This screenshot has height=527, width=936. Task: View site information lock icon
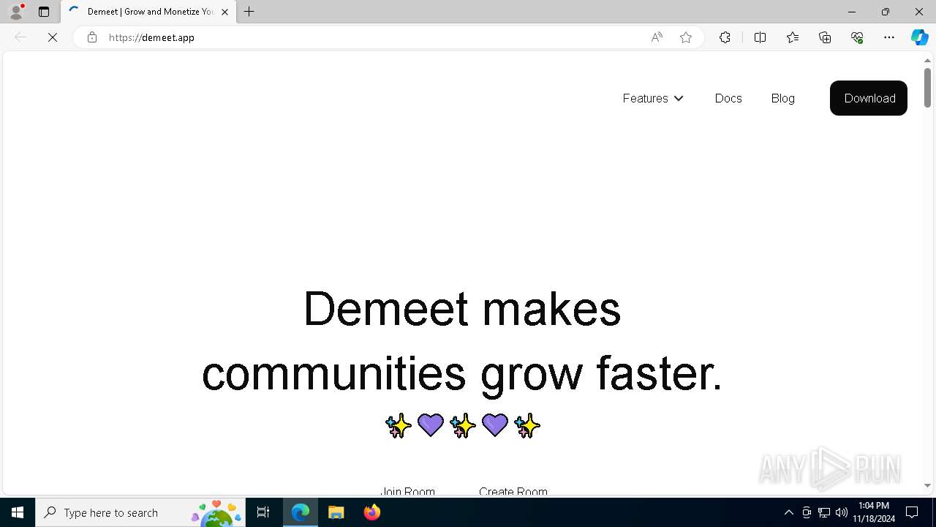(92, 37)
